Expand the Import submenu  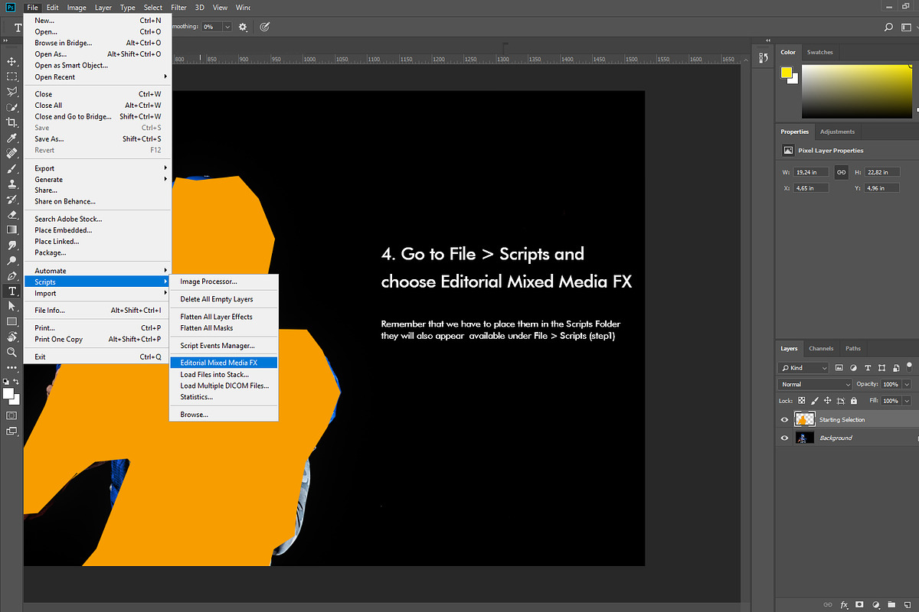coord(98,293)
